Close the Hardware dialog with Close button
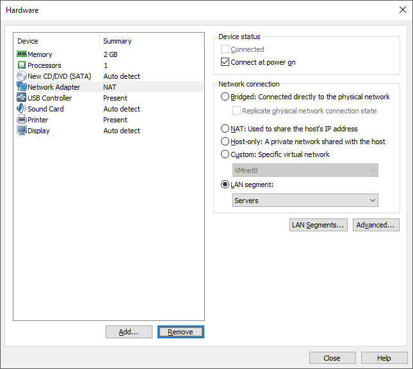Image resolution: width=413 pixels, height=369 pixels. coord(332,358)
